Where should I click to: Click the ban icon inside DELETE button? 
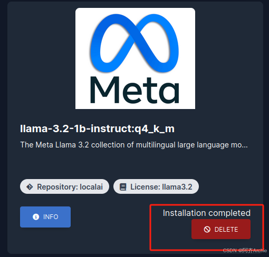[x=207, y=230]
